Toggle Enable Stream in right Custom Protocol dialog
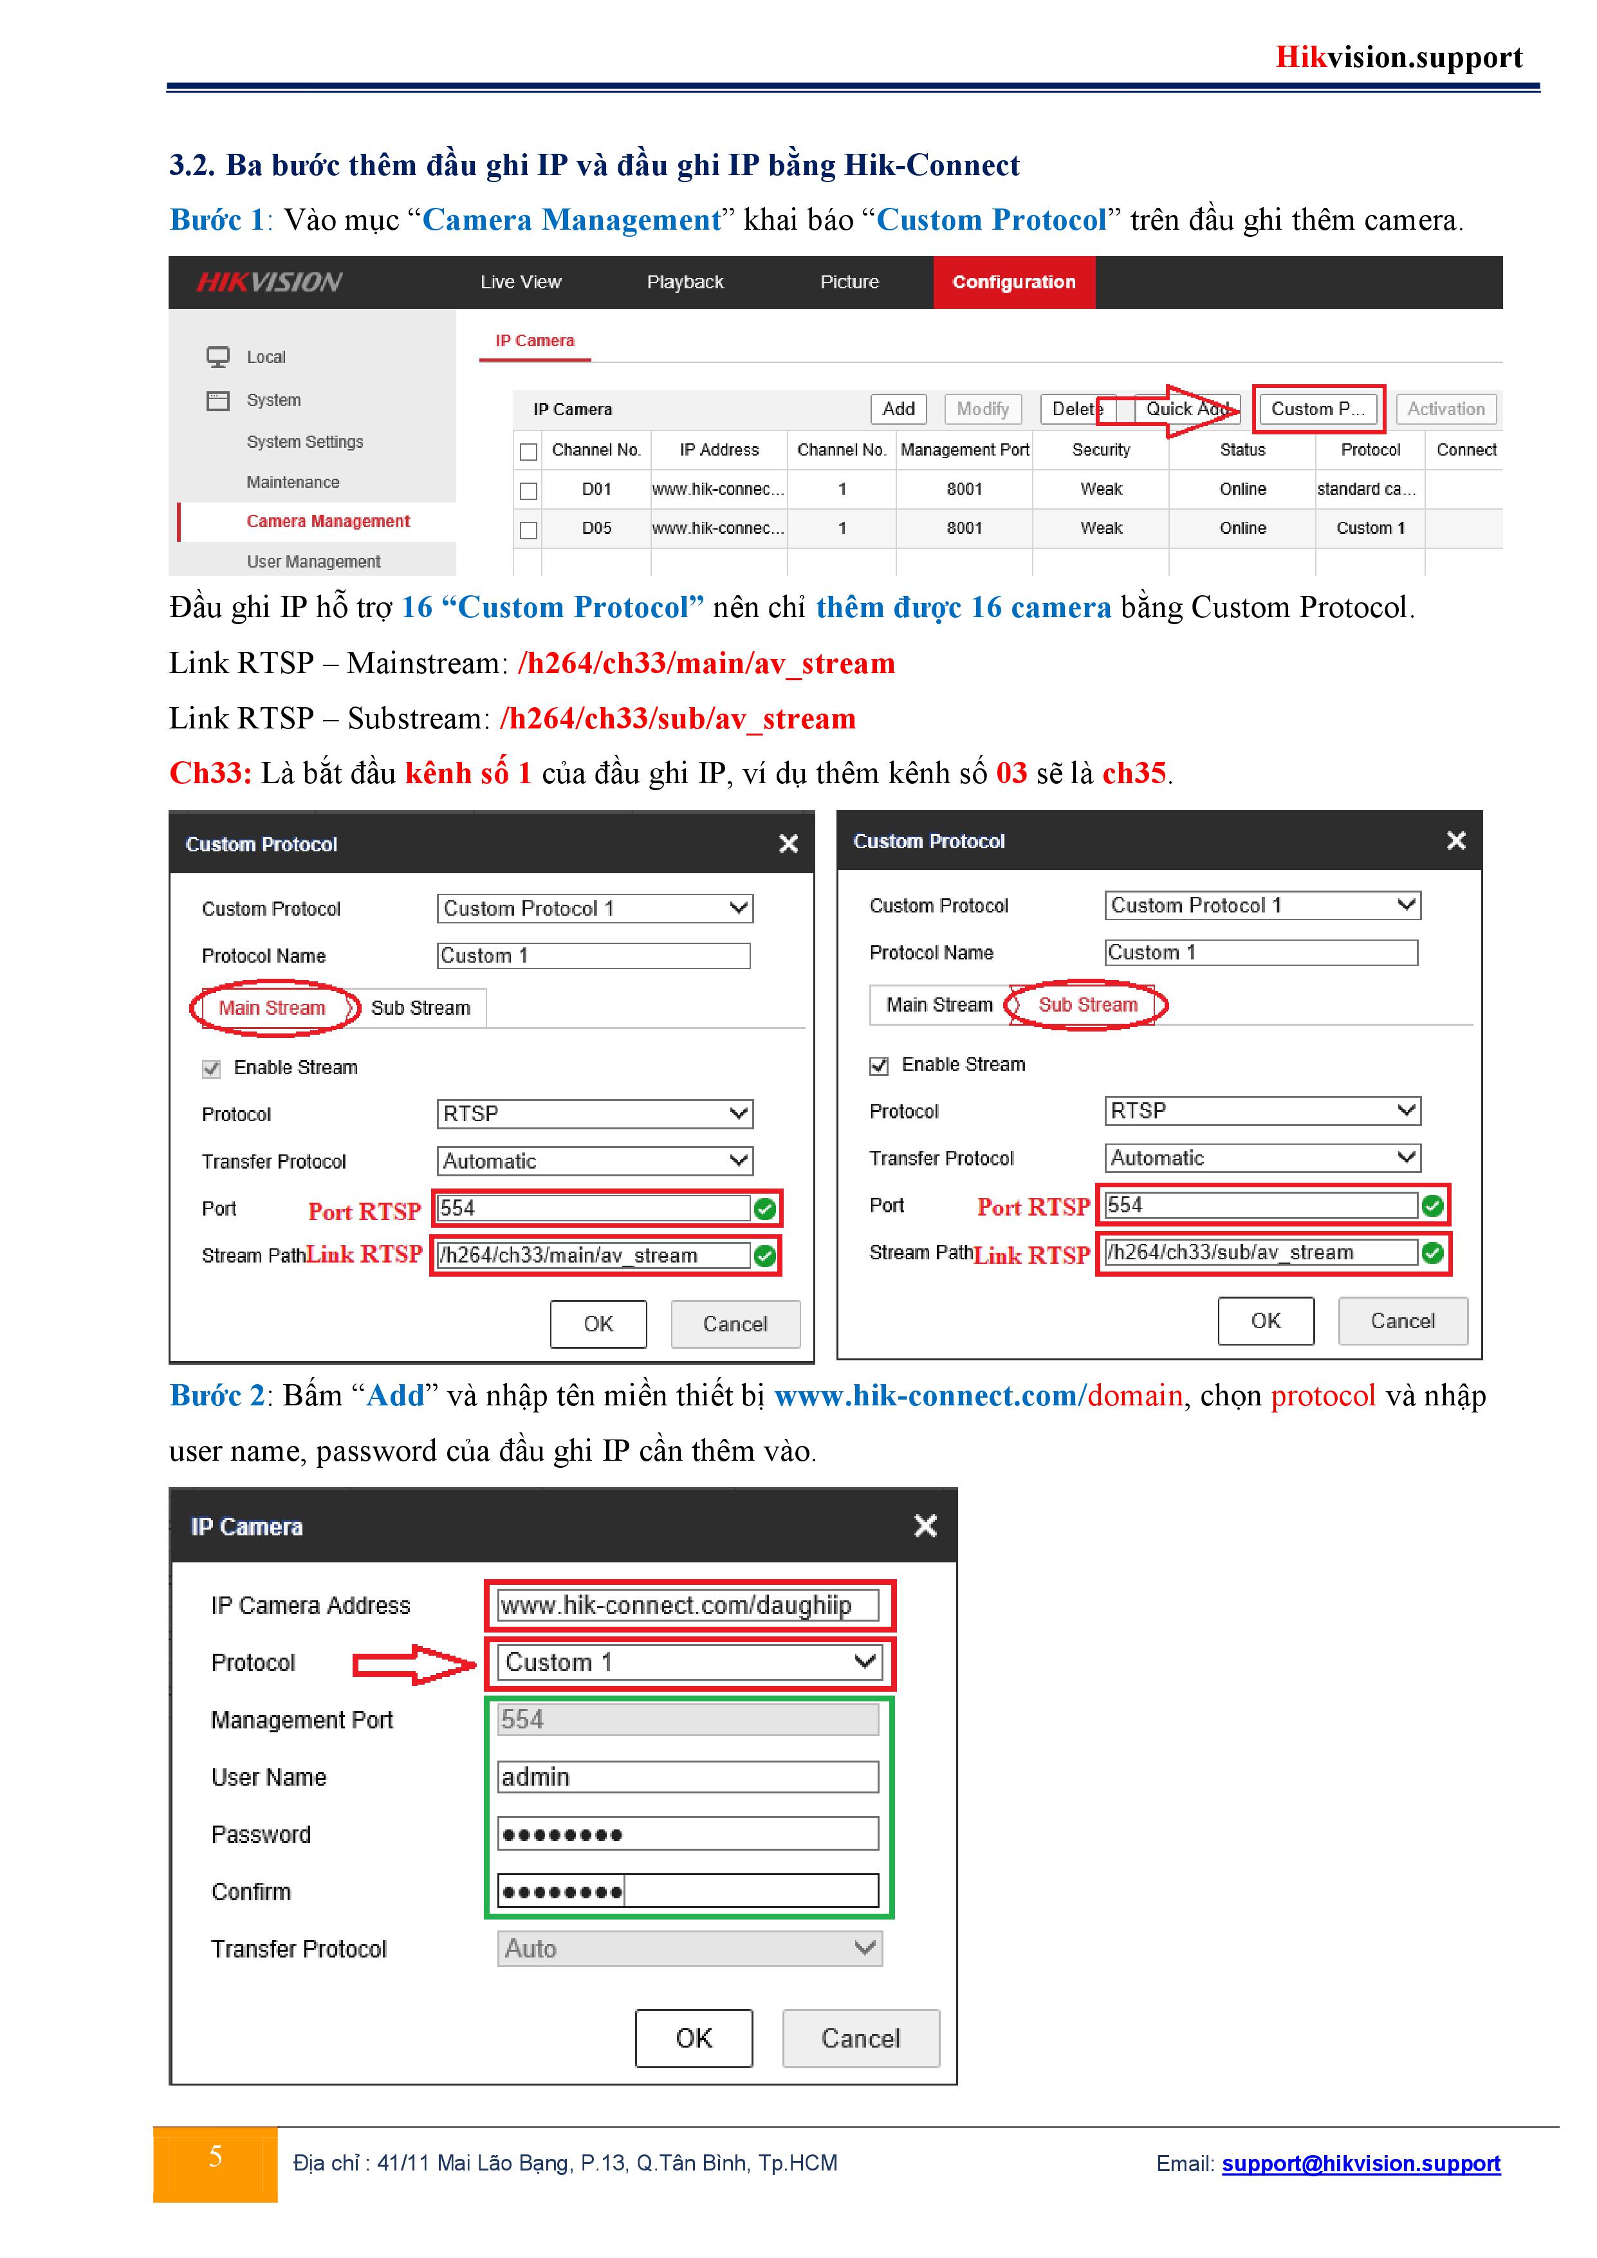The width and height of the screenshot is (1597, 2258). [x=879, y=1065]
